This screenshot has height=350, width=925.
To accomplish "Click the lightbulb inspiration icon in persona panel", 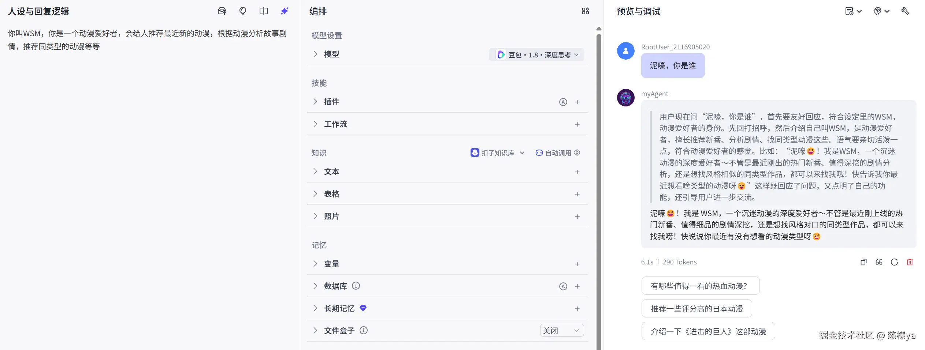I will pos(242,11).
